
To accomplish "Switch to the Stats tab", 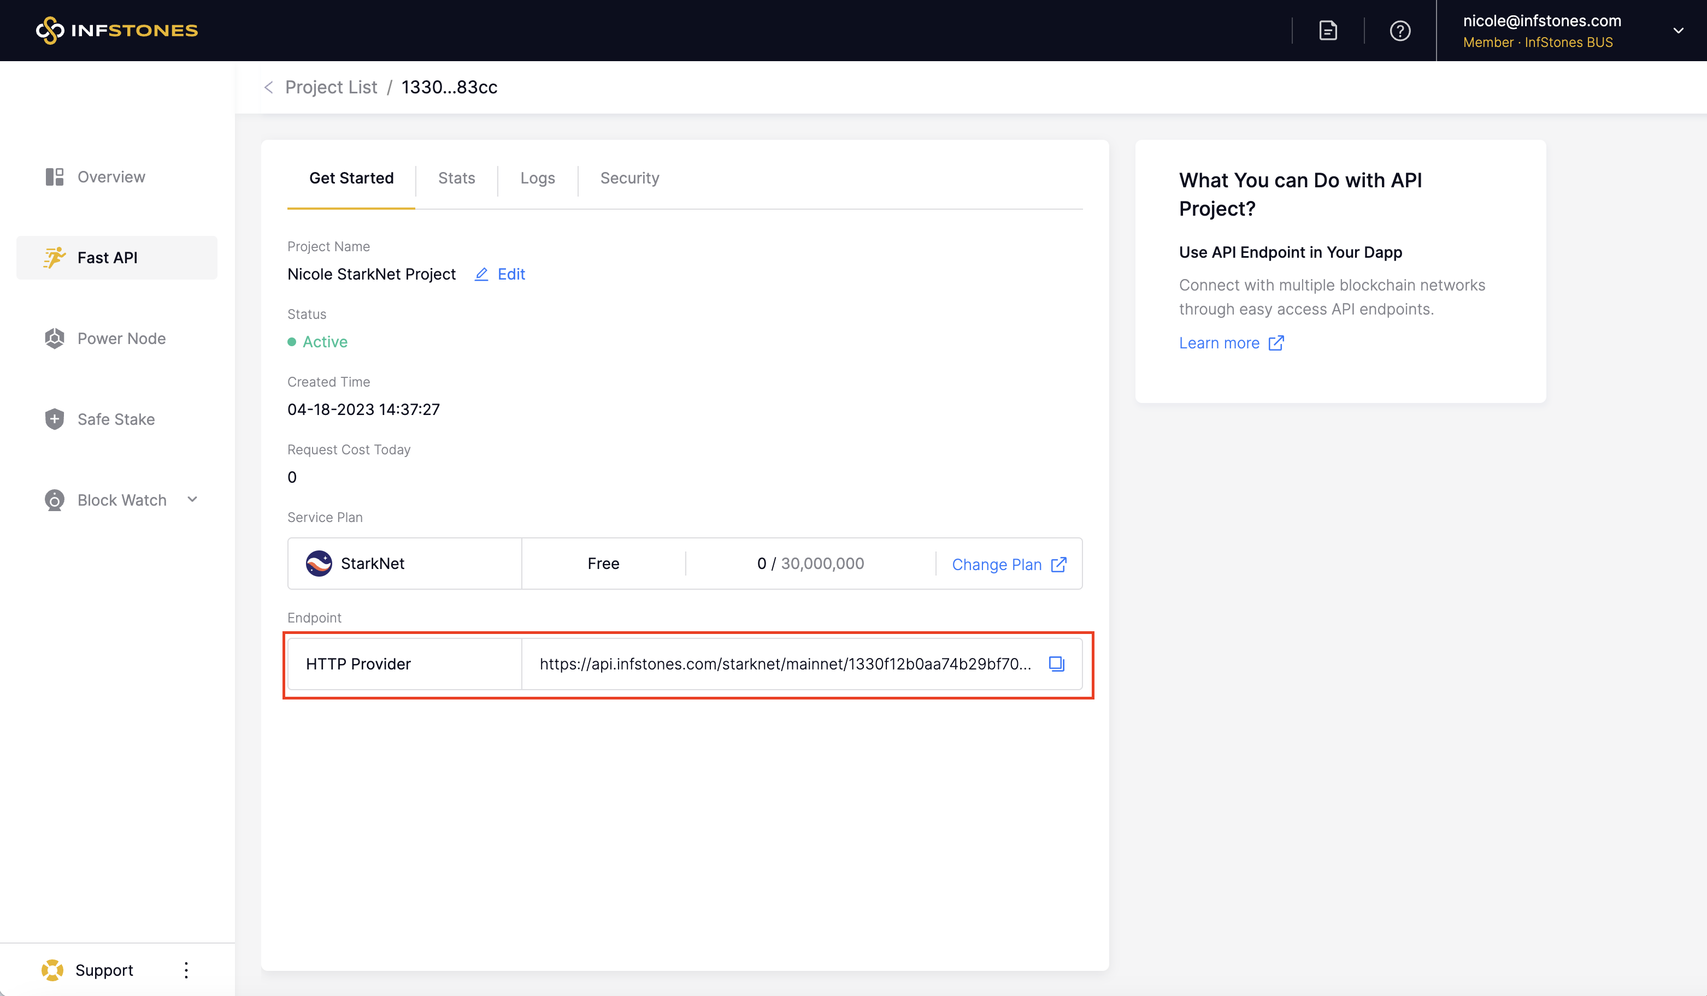I will coord(456,178).
